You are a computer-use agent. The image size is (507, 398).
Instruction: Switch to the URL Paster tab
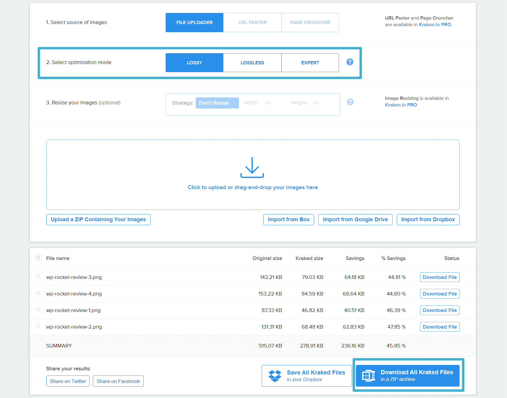point(252,23)
